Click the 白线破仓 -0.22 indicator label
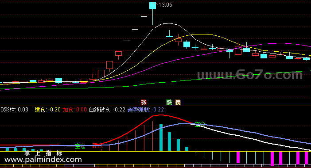The height and width of the screenshot is (168, 311). click(107, 110)
